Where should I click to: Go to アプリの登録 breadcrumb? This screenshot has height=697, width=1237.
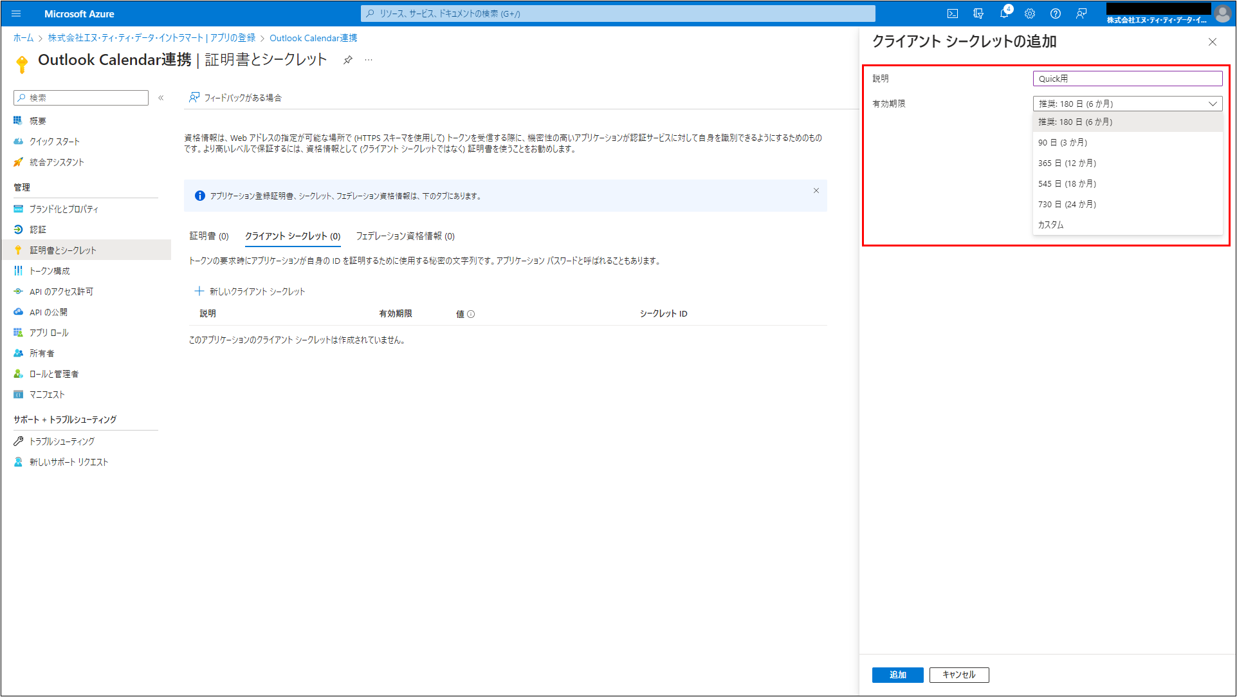[152, 38]
